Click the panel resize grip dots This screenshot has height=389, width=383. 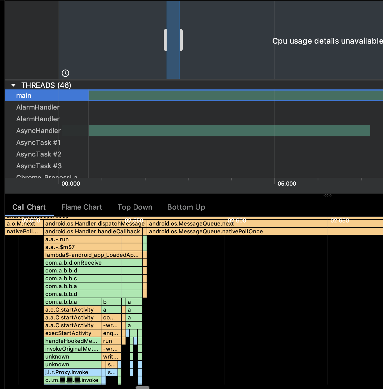click(327, 195)
